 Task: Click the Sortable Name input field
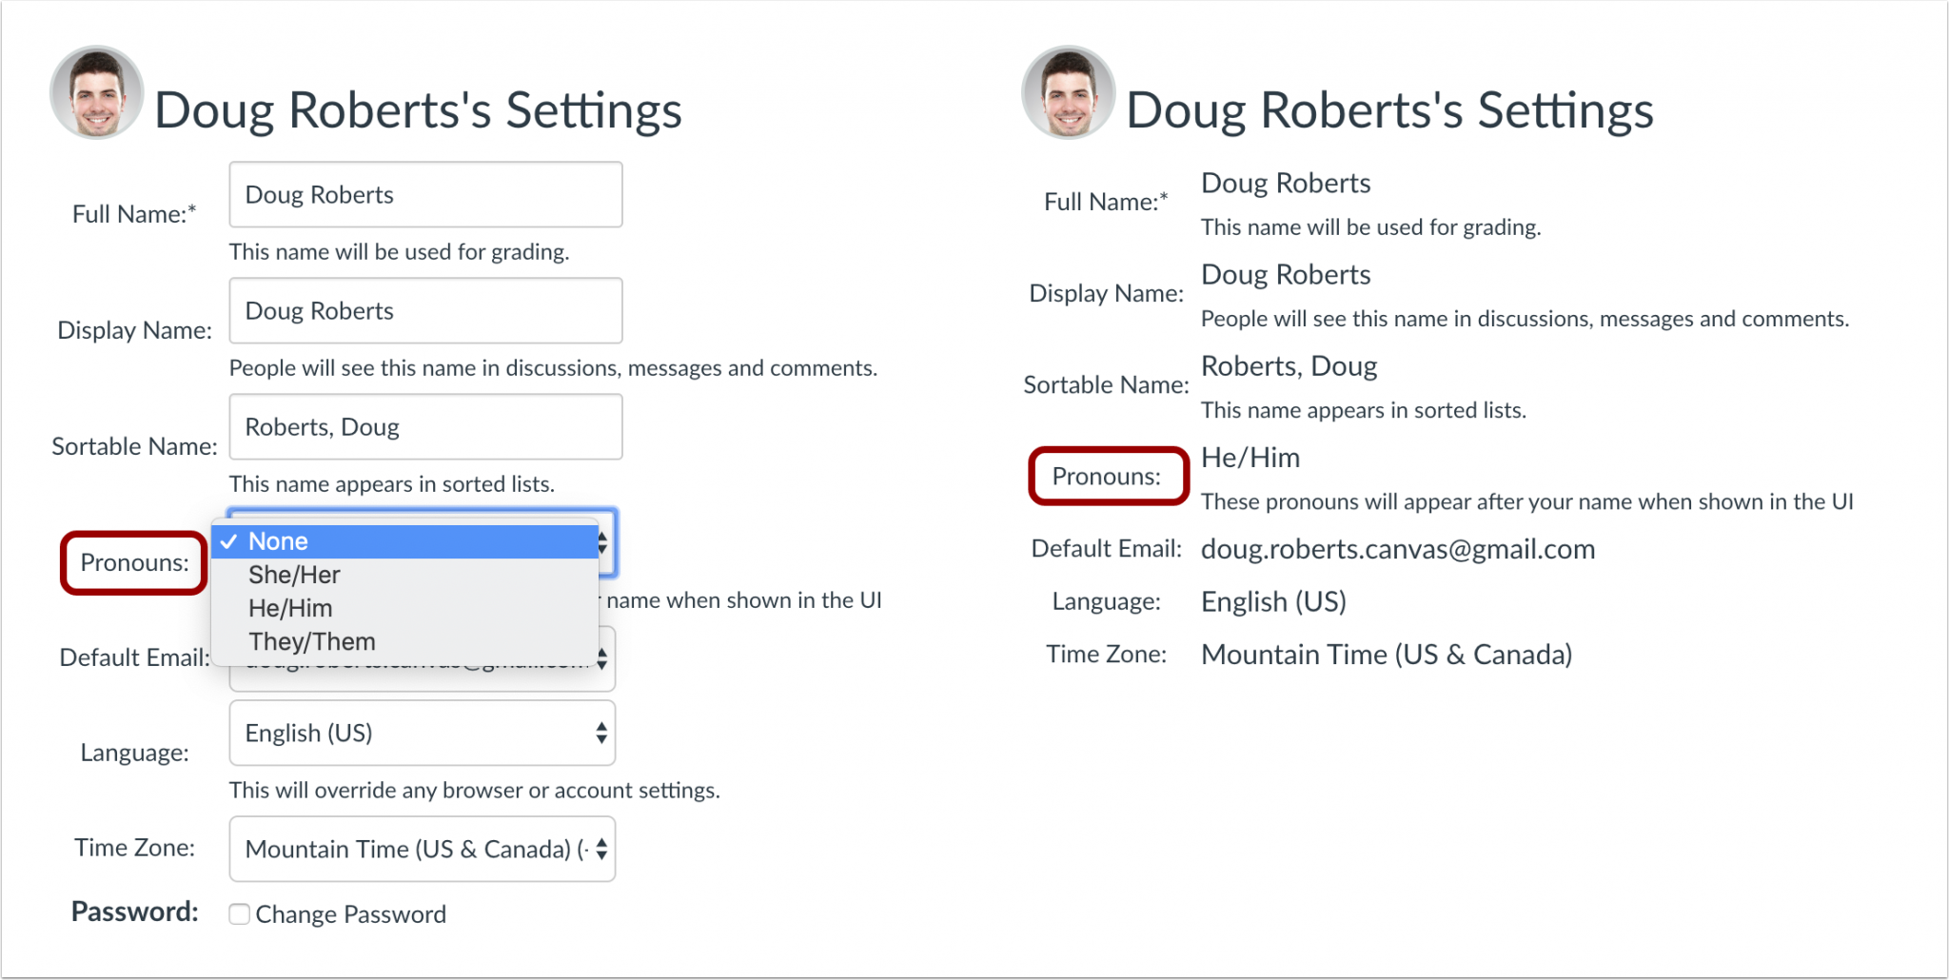pos(425,426)
